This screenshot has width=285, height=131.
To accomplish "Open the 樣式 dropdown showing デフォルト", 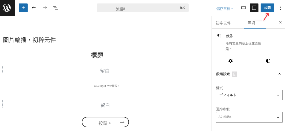I will tap(249, 95).
